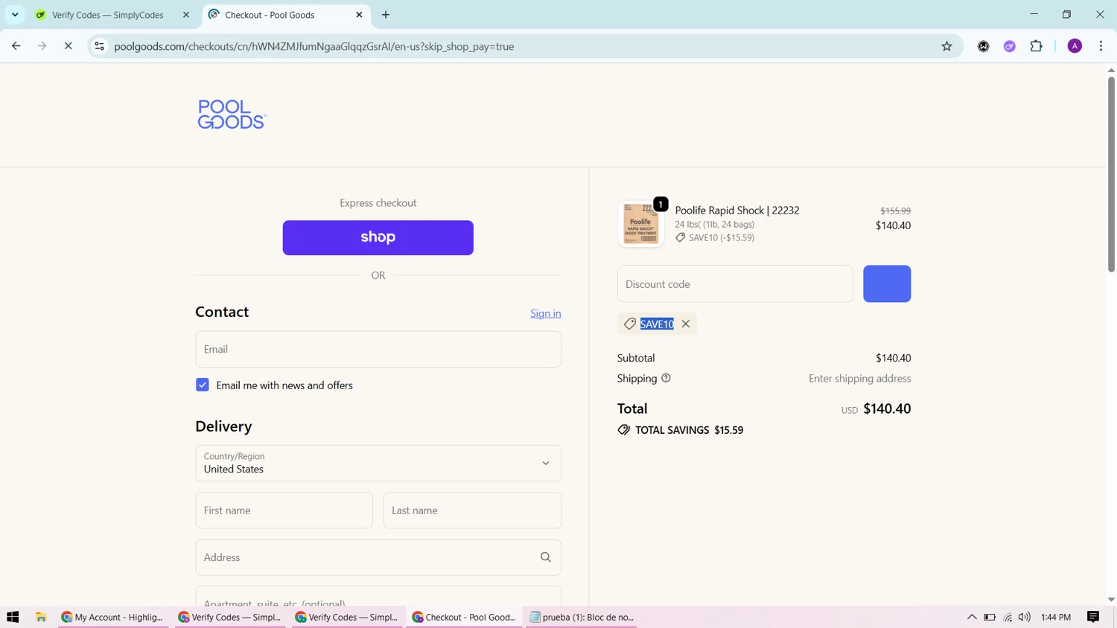The image size is (1117, 628).
Task: Click the Poolife Rapid Shock product thumbnail
Action: tap(640, 223)
